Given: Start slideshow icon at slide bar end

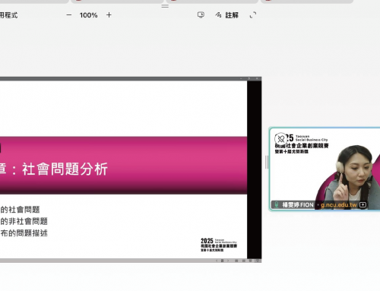Looking at the screenshot, I should point(258,261).
